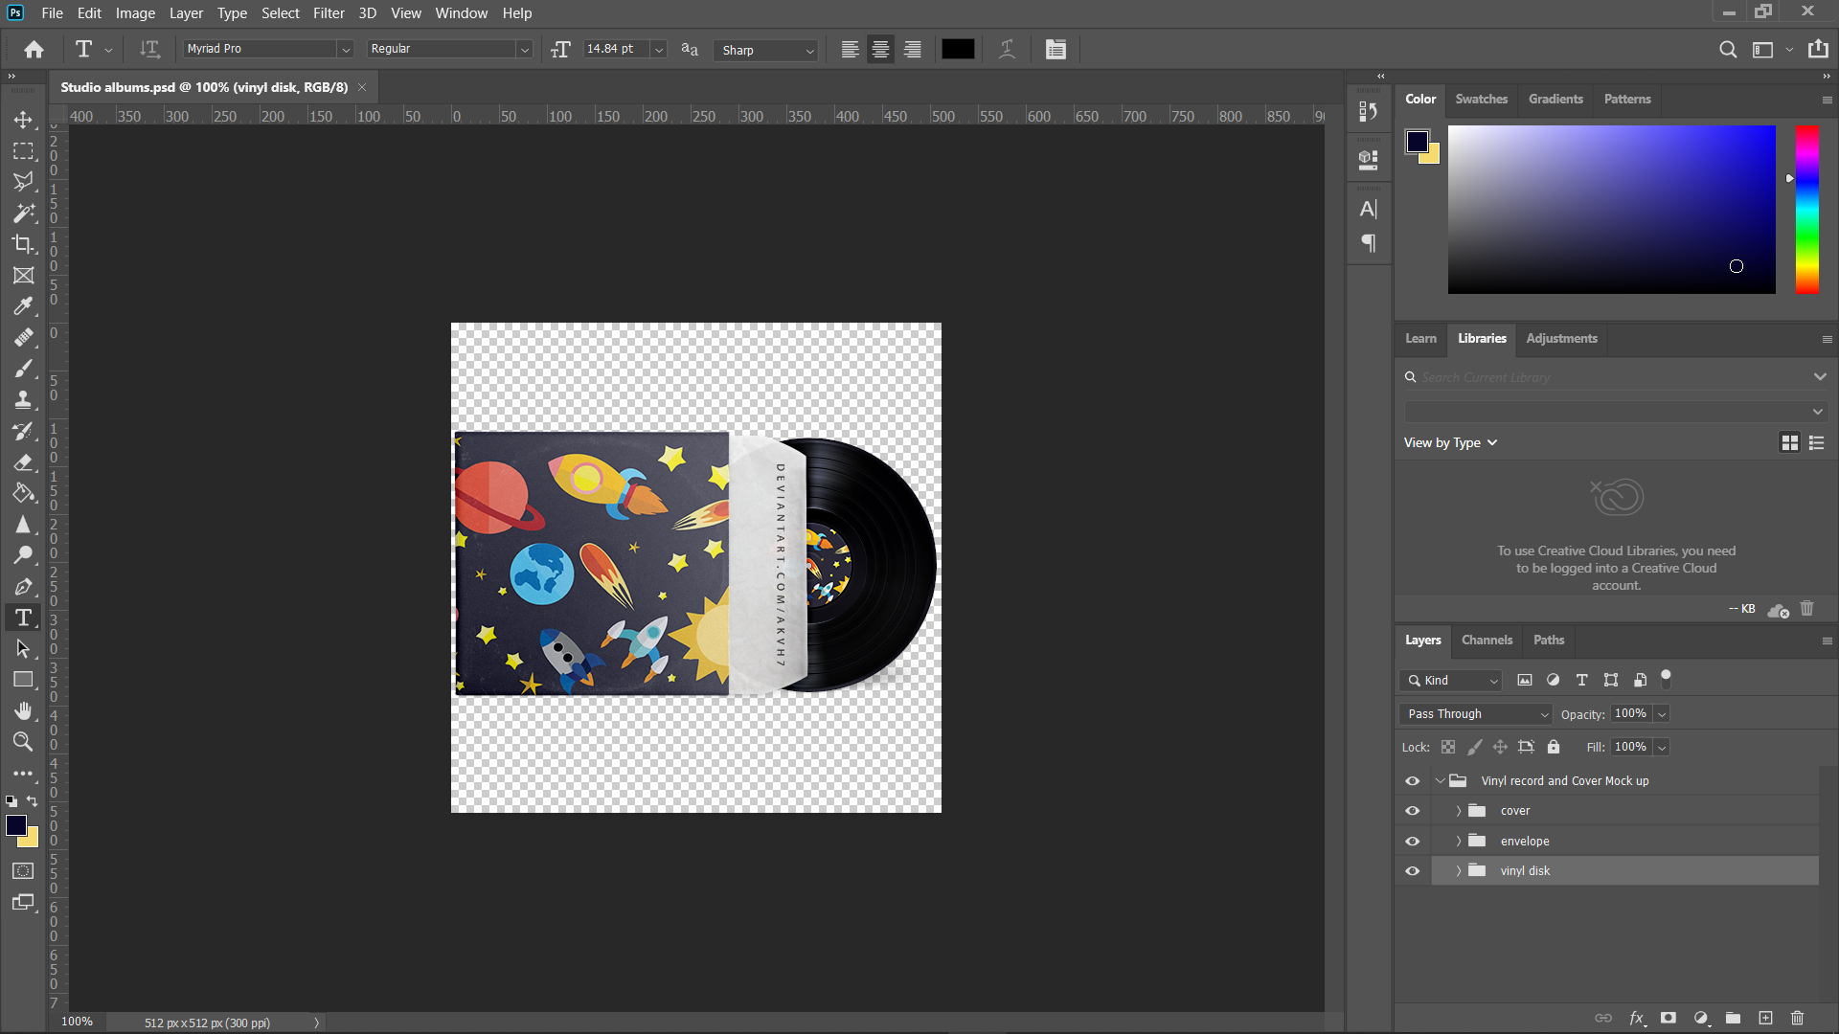Click the Learn tab in Libraries panel
This screenshot has width=1839, height=1034.
1419,338
